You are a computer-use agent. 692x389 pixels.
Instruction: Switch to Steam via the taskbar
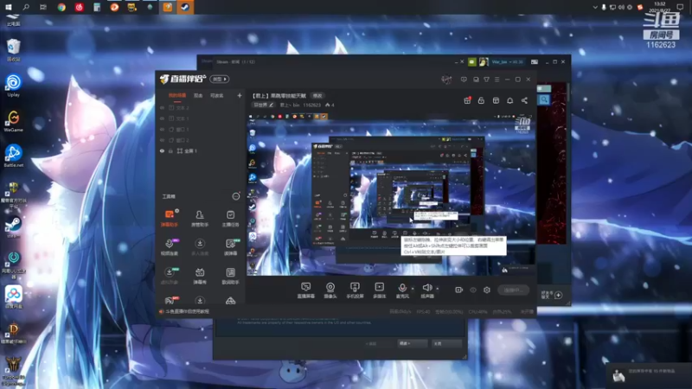185,7
